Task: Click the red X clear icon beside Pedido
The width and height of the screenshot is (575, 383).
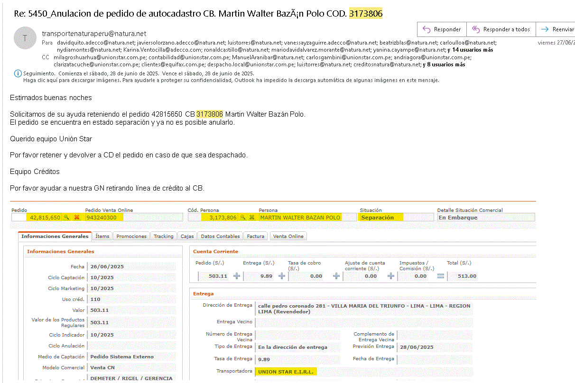Action: (x=77, y=217)
